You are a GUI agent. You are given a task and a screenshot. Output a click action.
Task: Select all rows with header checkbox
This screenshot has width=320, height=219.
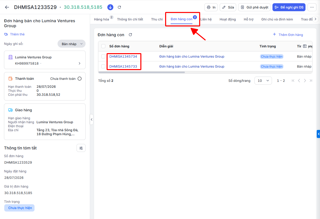click(x=103, y=46)
